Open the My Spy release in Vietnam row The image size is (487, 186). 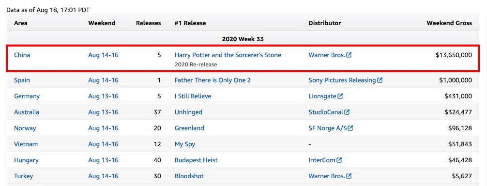click(185, 144)
